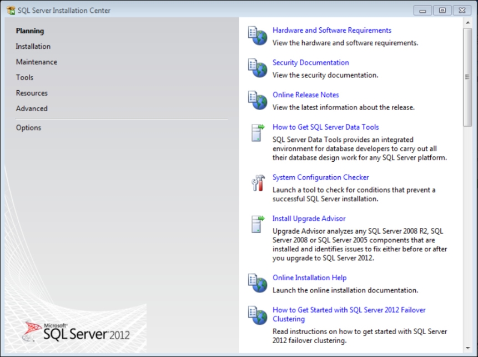
Task: Click the Online Release Notes globe icon
Action: pos(257,100)
